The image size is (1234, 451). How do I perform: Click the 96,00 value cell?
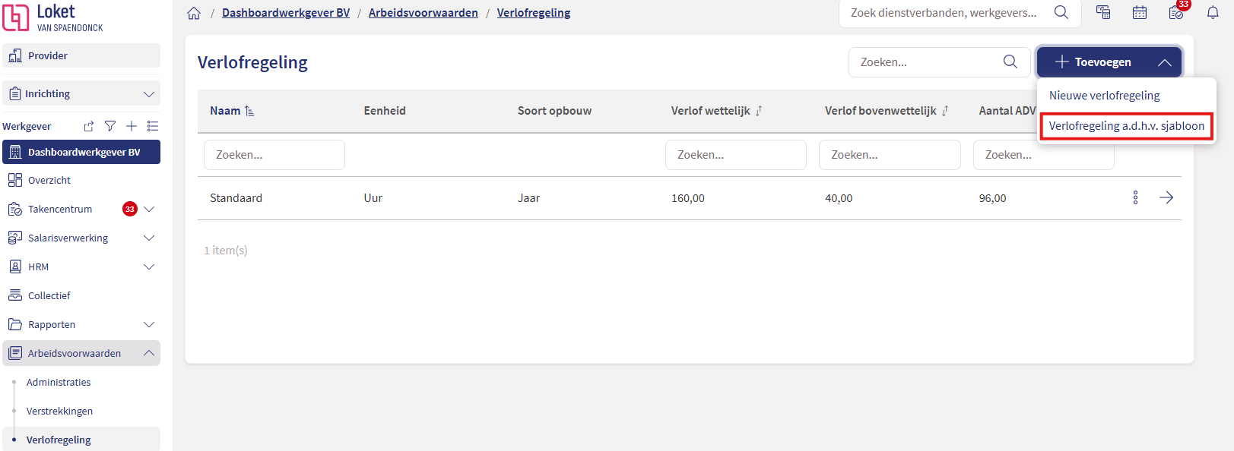pyautogui.click(x=992, y=198)
